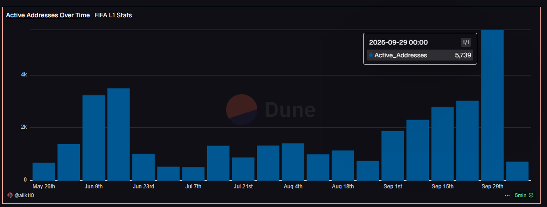Open the @alik110 author profile link
547x207 pixels.
(24, 195)
